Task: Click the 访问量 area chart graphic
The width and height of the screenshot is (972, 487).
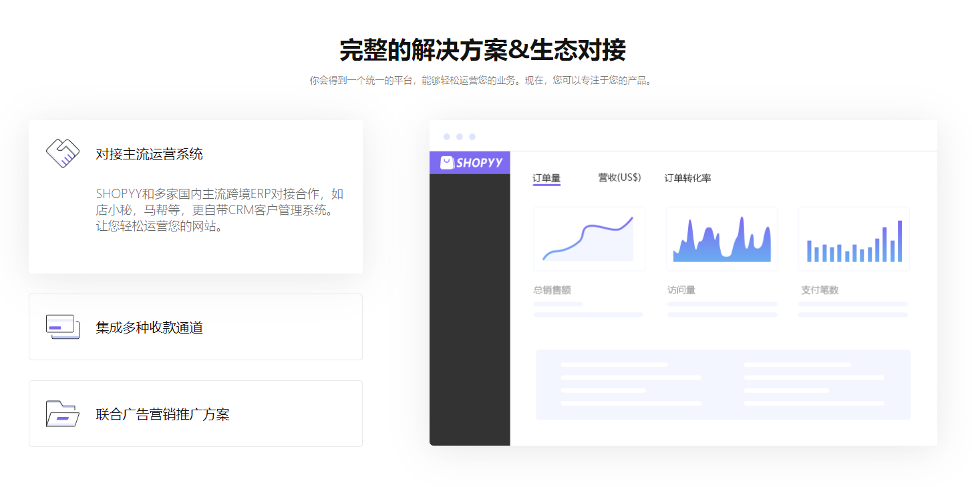Action: (721, 238)
